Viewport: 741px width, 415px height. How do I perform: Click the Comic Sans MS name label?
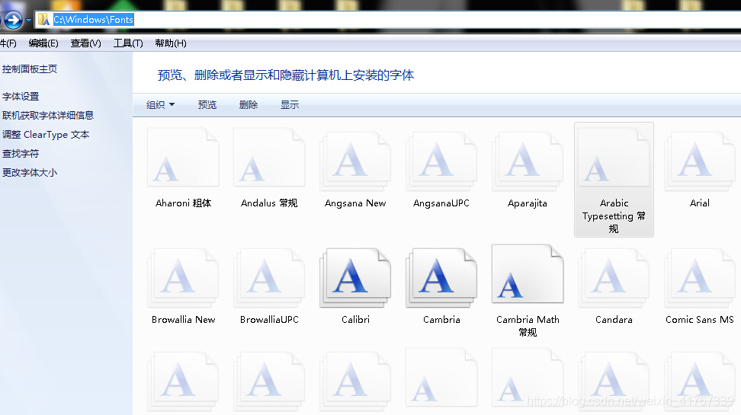click(x=699, y=320)
